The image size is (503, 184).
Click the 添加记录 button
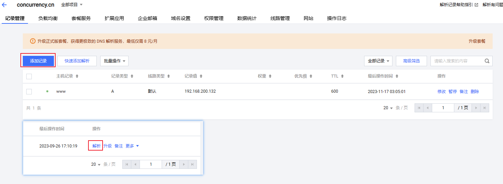tap(38, 61)
